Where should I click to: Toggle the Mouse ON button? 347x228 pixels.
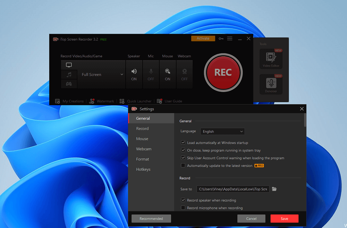pos(168,74)
